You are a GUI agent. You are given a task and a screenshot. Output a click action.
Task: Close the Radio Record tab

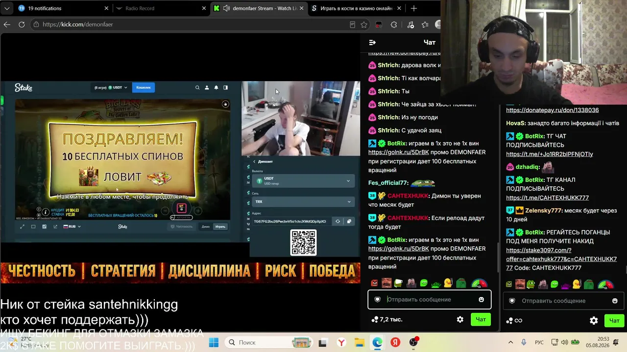pos(204,8)
